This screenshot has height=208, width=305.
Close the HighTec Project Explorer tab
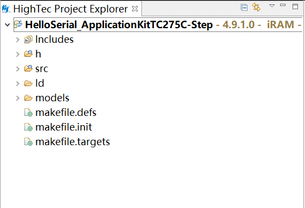[135, 9]
